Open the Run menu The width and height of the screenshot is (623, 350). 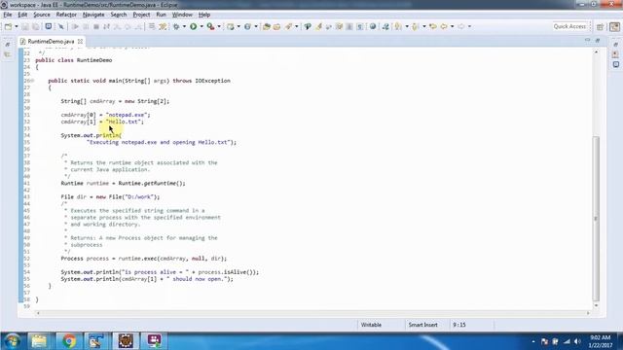coord(162,15)
